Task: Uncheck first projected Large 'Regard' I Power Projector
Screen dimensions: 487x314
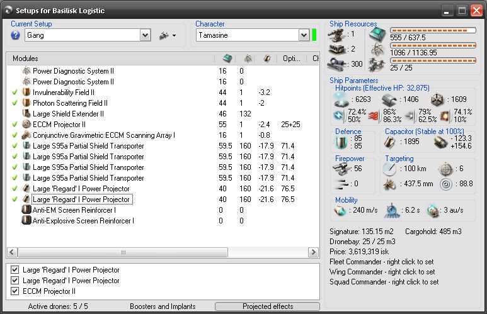Action: (x=14, y=270)
